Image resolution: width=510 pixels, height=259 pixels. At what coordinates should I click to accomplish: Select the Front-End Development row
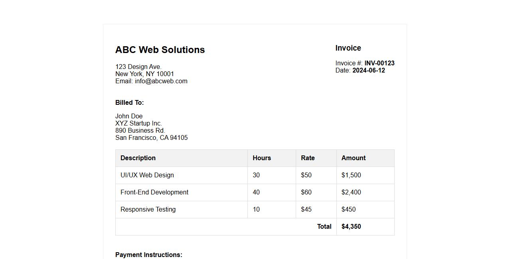154,192
